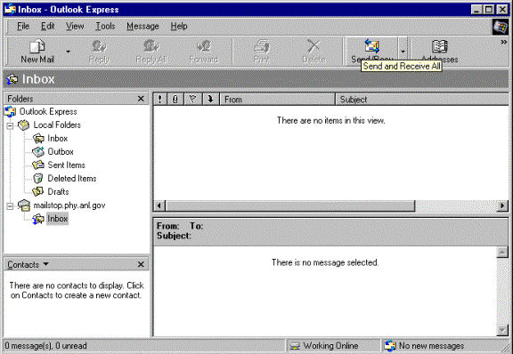Close the Contacts pane
This screenshot has width=513, height=354.
coord(141,264)
